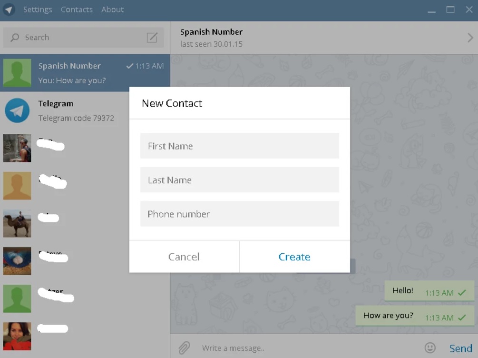
Task: Click the compose new message pencil icon
Action: click(152, 38)
